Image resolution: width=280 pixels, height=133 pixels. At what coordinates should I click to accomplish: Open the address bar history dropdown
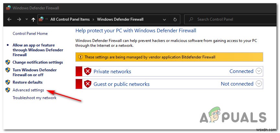tap(164, 19)
